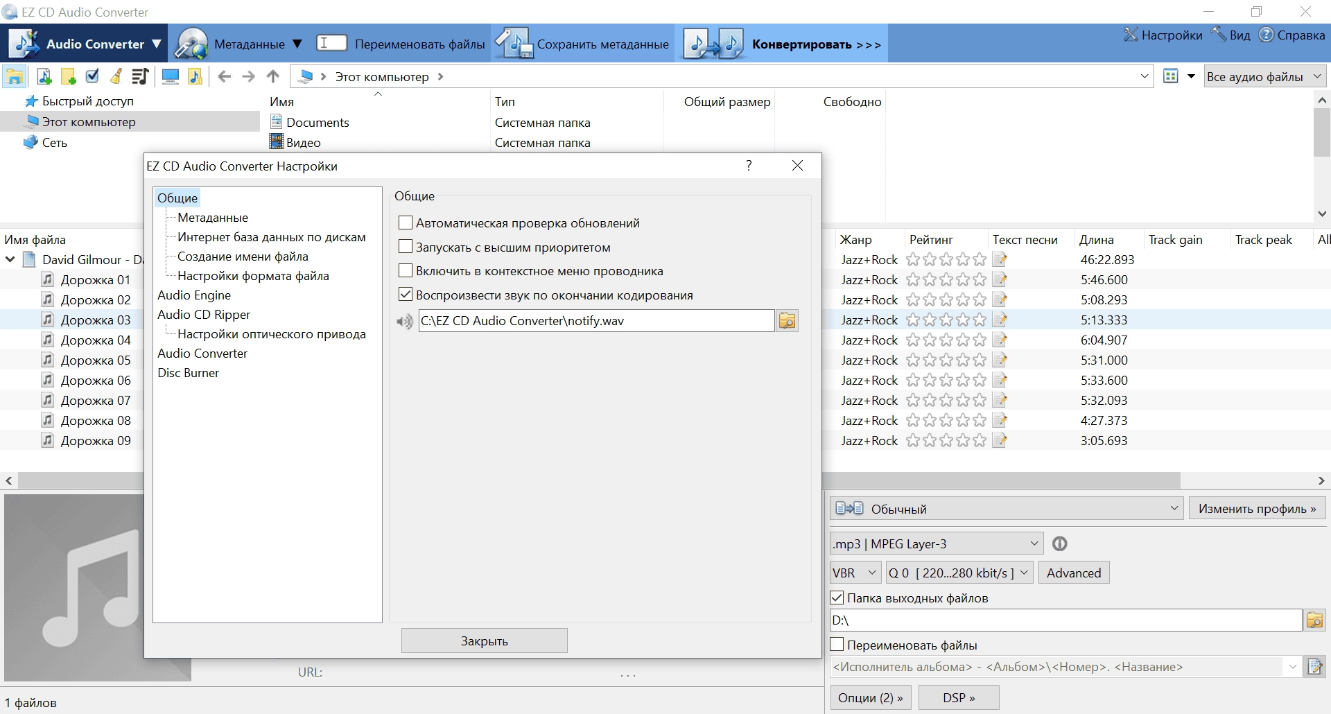Select Интернет база данных по дискам
Viewport: 1331px width, 714px height.
(x=271, y=237)
